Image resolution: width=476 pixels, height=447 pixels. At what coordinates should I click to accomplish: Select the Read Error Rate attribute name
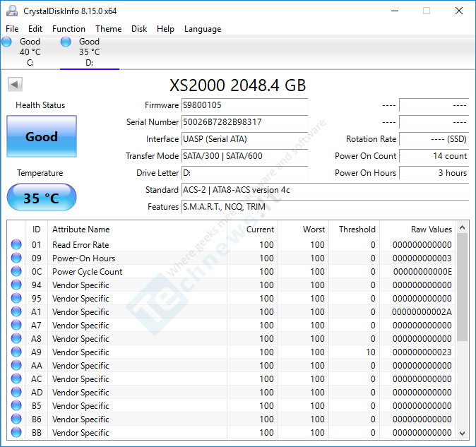tap(81, 244)
